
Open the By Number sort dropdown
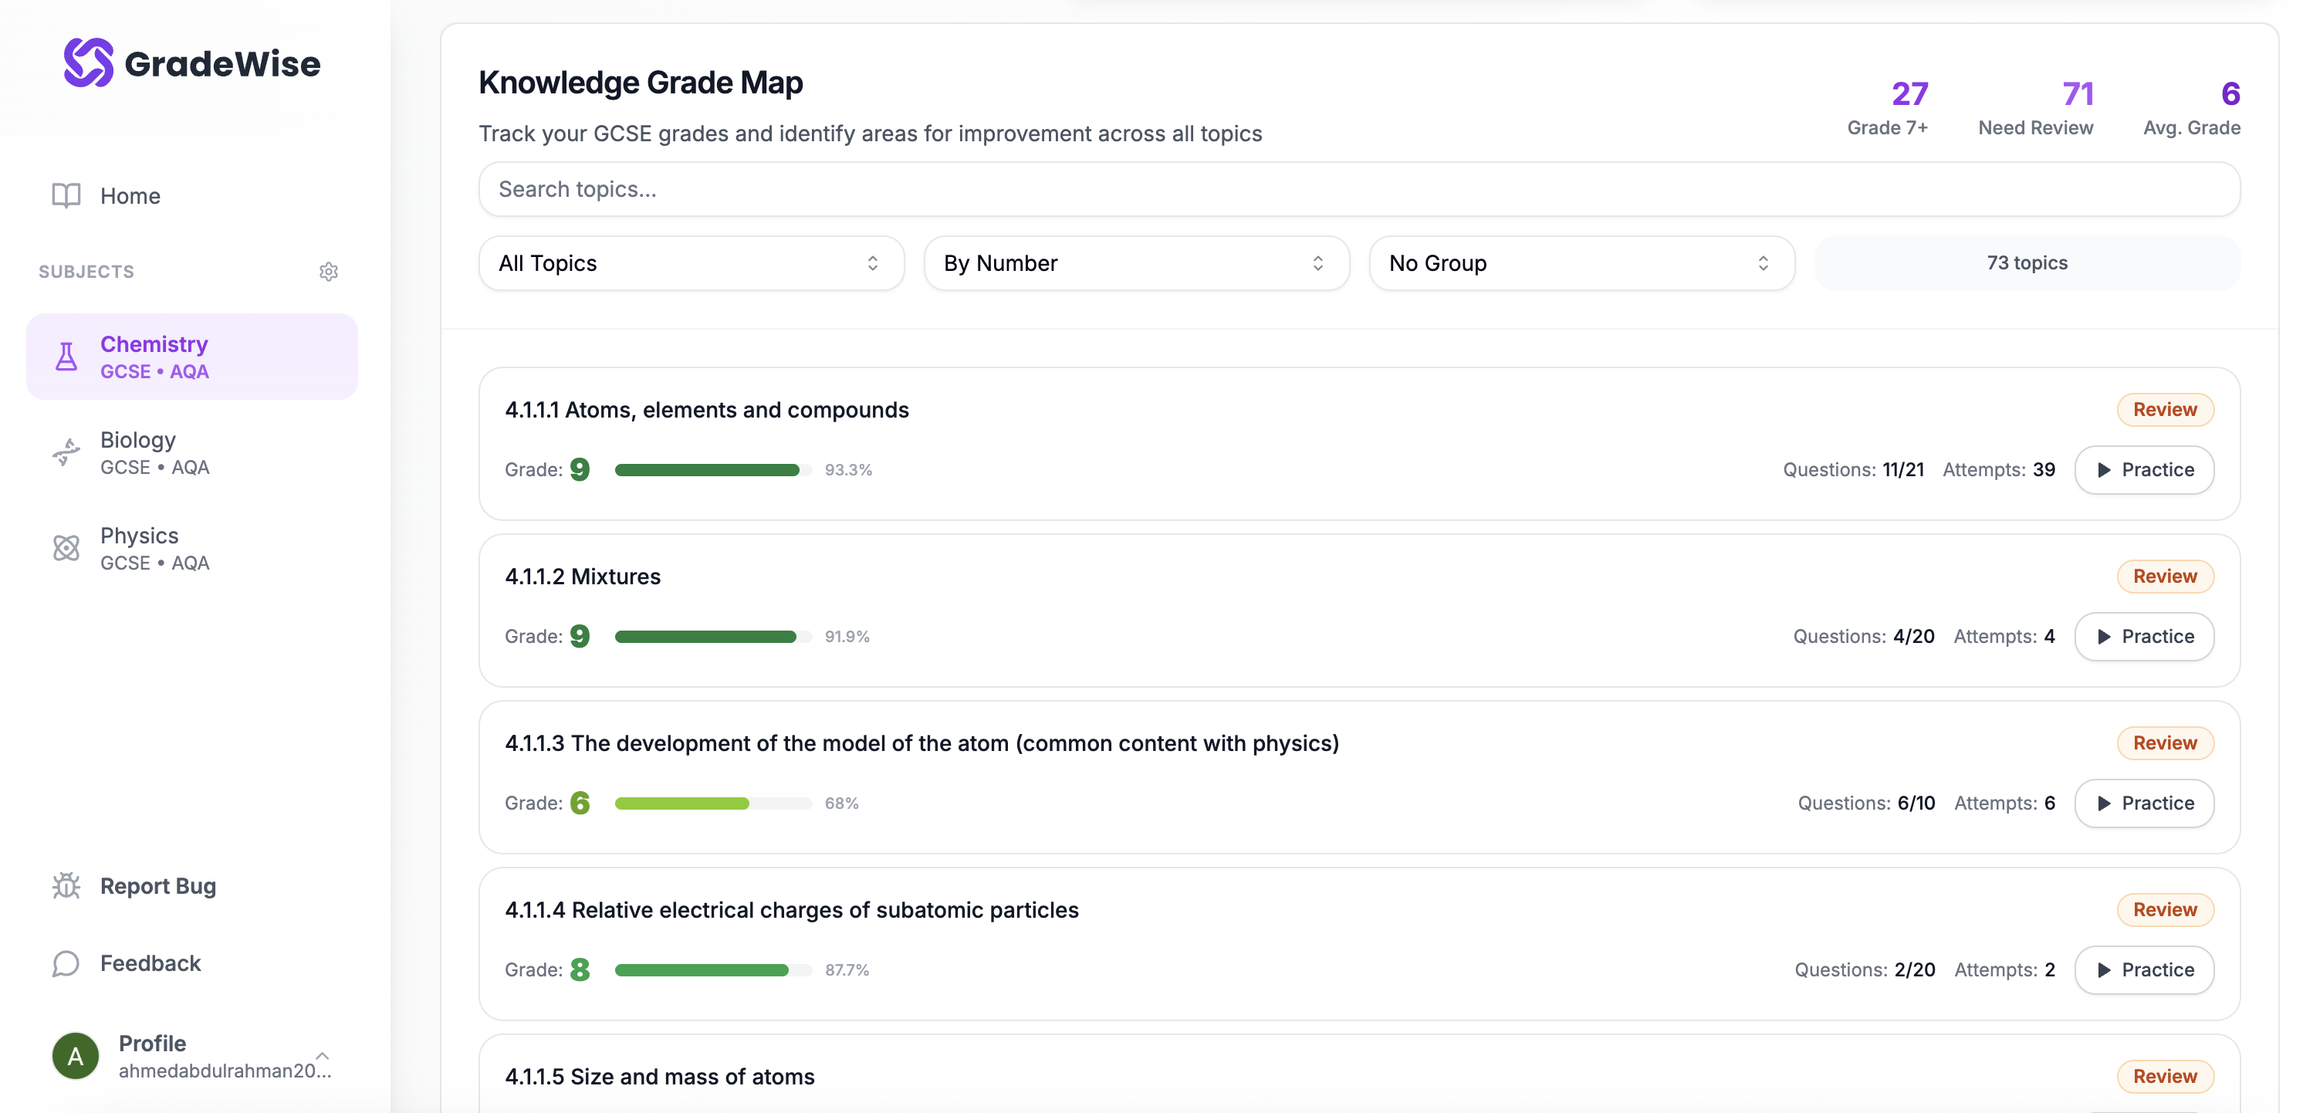1135,263
